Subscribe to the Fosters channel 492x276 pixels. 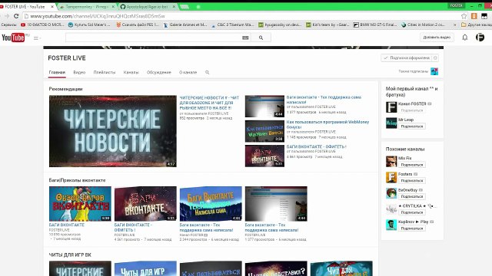[412, 181]
